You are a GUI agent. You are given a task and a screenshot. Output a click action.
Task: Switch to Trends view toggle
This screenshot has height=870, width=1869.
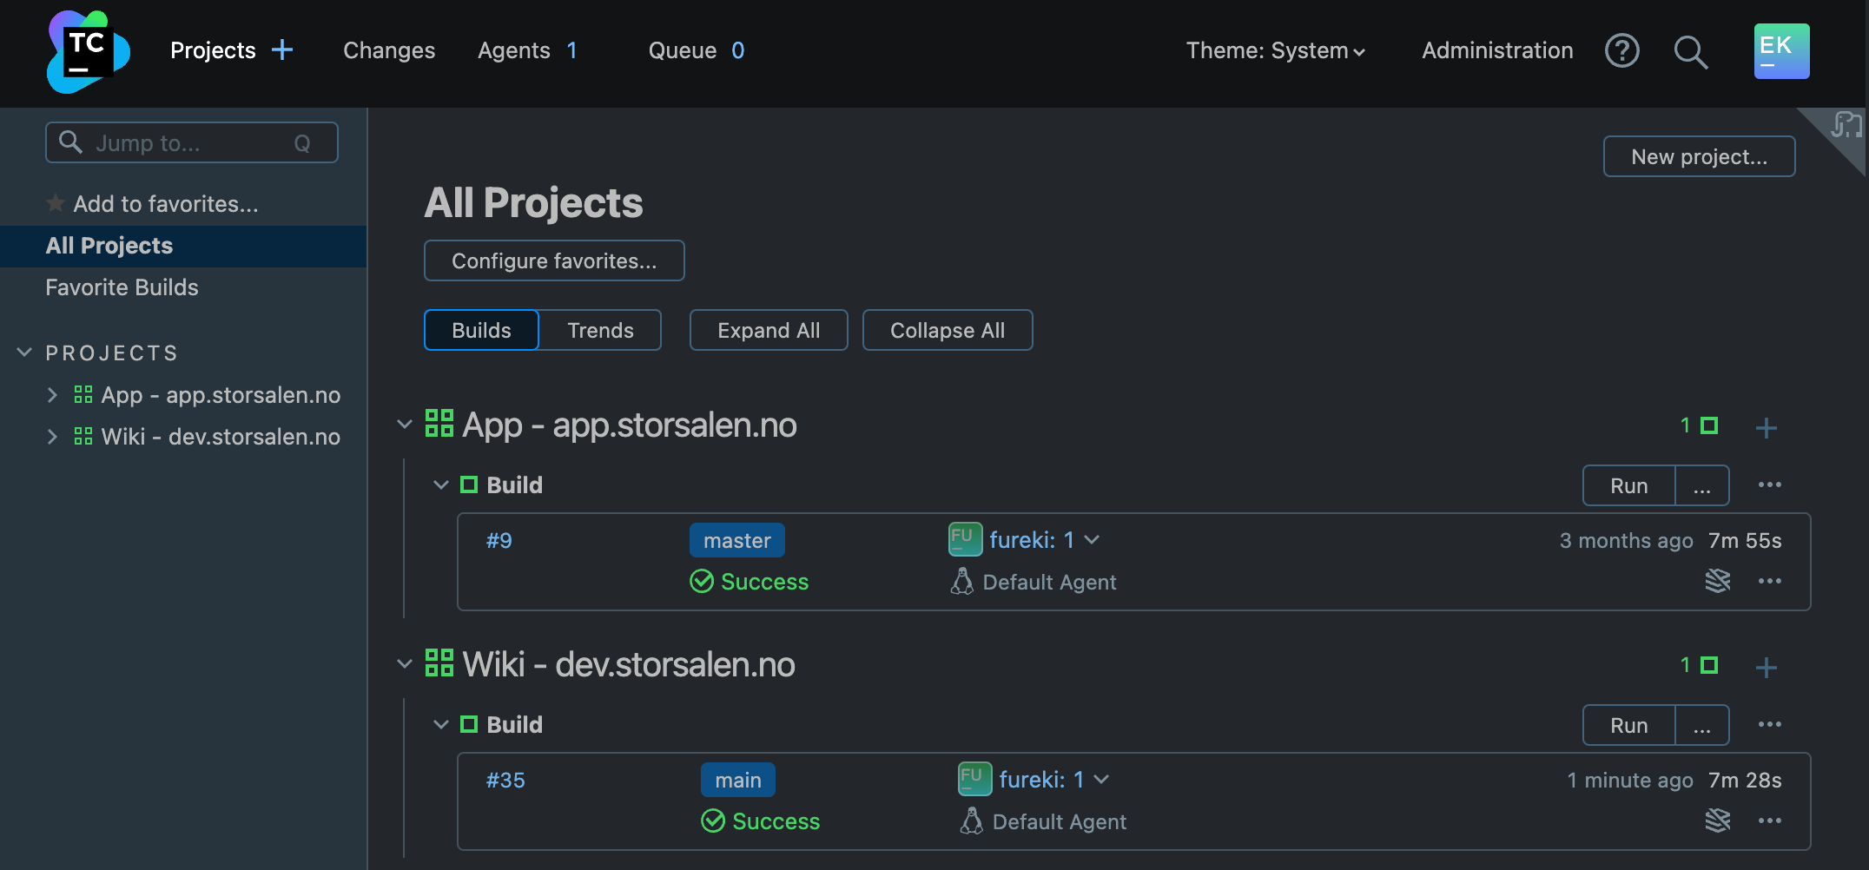(x=600, y=331)
